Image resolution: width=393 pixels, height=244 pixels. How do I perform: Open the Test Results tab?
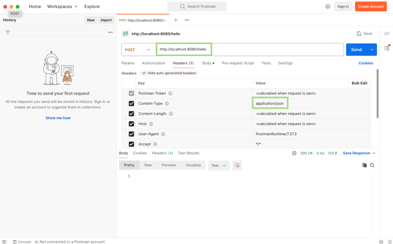tap(188, 153)
